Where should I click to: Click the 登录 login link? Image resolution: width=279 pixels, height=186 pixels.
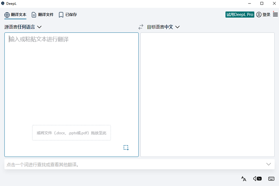coord(266,15)
